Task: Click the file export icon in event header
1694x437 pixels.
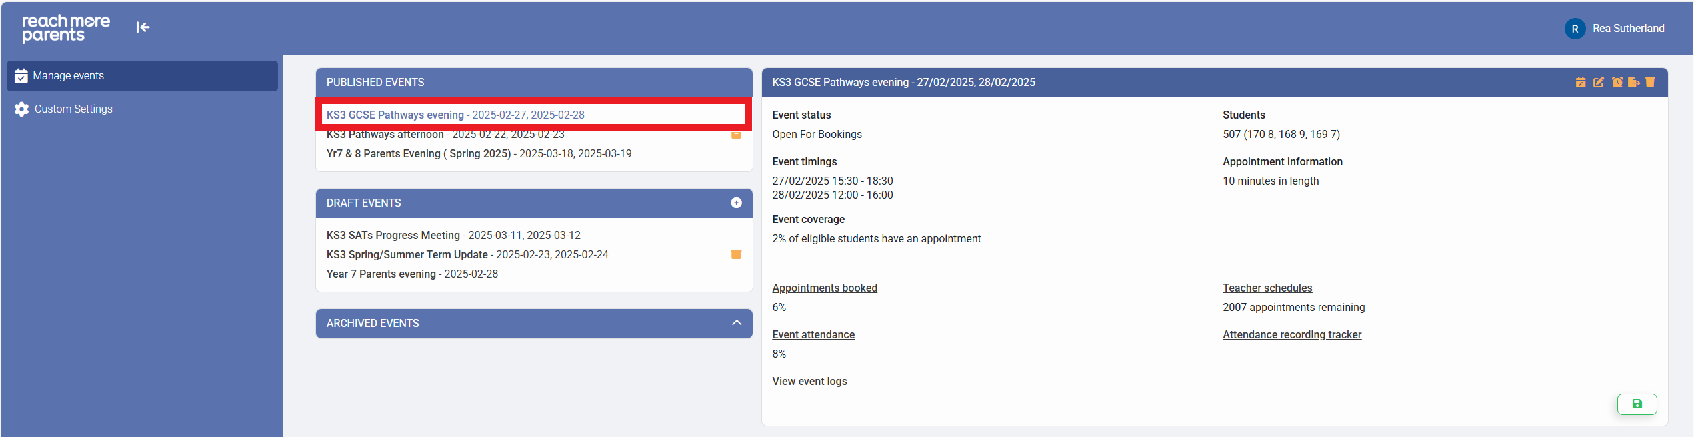Action: point(1633,82)
